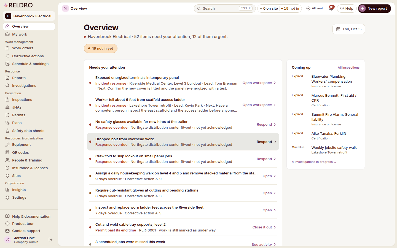Click the Investigations magnifier icon

pyautogui.click(x=7, y=85)
